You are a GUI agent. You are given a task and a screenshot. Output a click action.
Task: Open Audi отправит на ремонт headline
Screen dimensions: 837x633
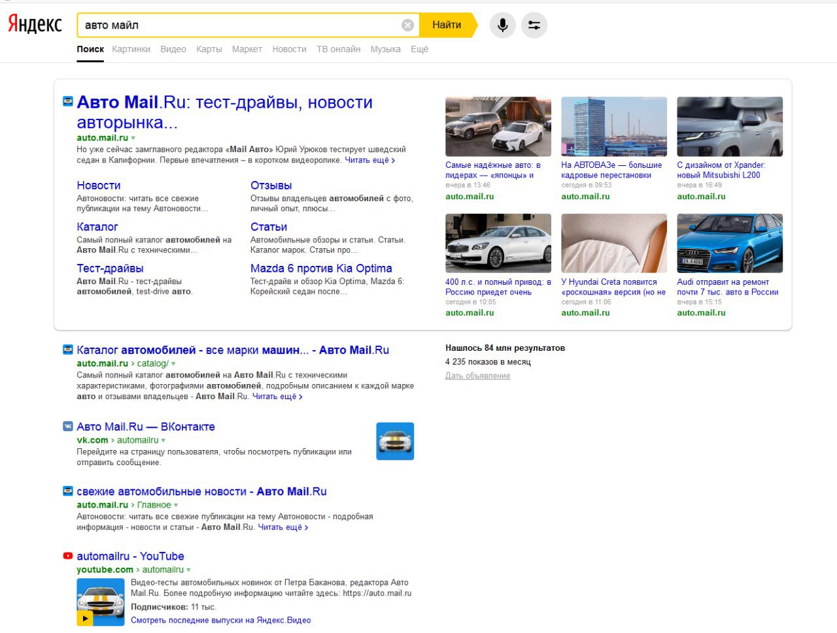pos(728,287)
